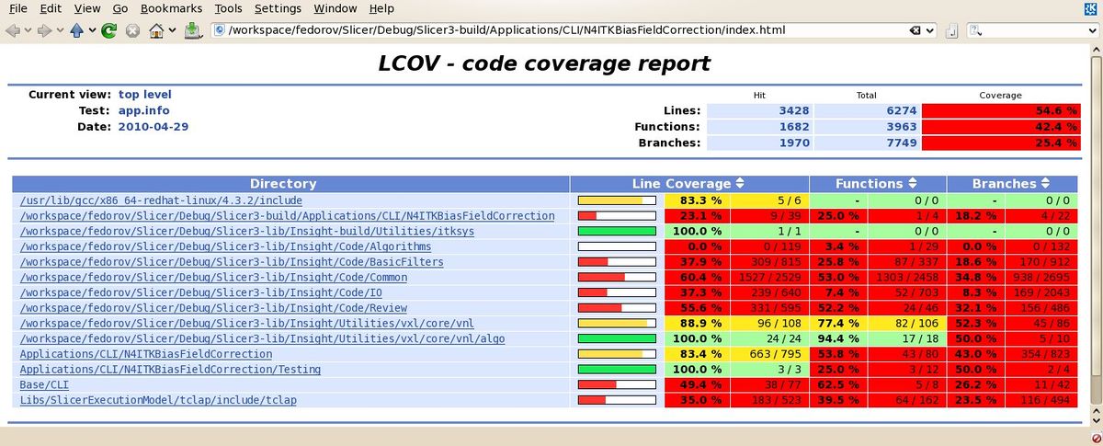Go up one directory with the blue arrow
Viewport: 1103px width, 446px height.
(x=77, y=30)
